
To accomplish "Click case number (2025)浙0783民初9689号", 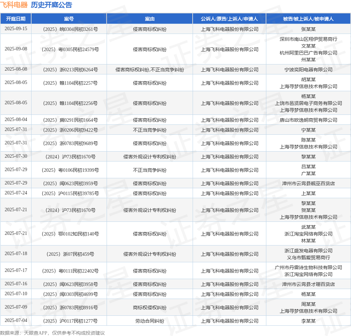I will 70,143.
